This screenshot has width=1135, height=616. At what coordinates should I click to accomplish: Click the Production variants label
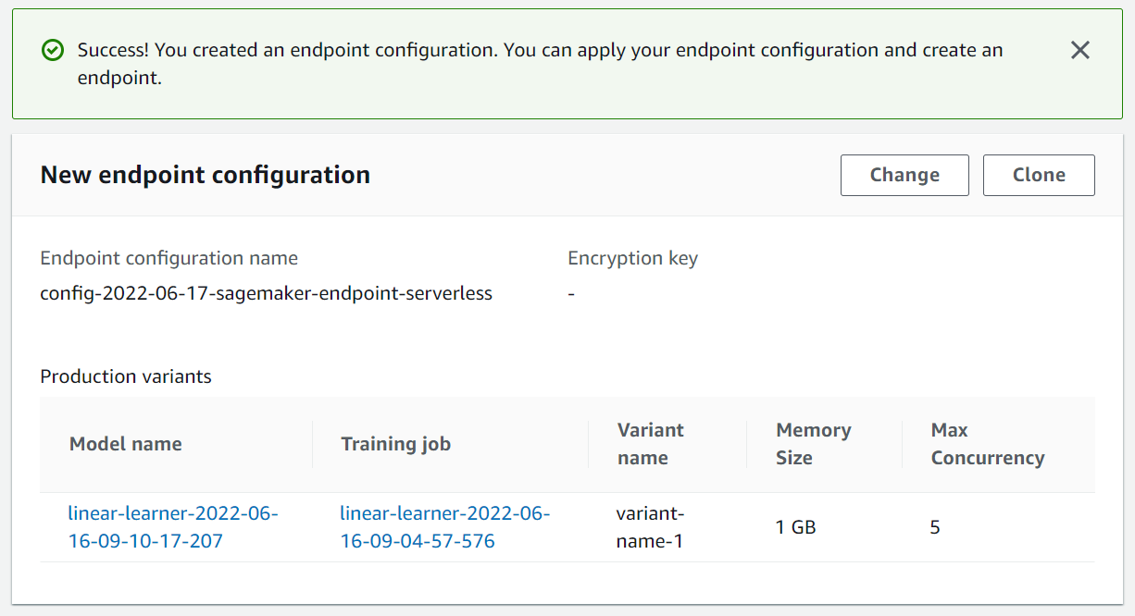(126, 376)
